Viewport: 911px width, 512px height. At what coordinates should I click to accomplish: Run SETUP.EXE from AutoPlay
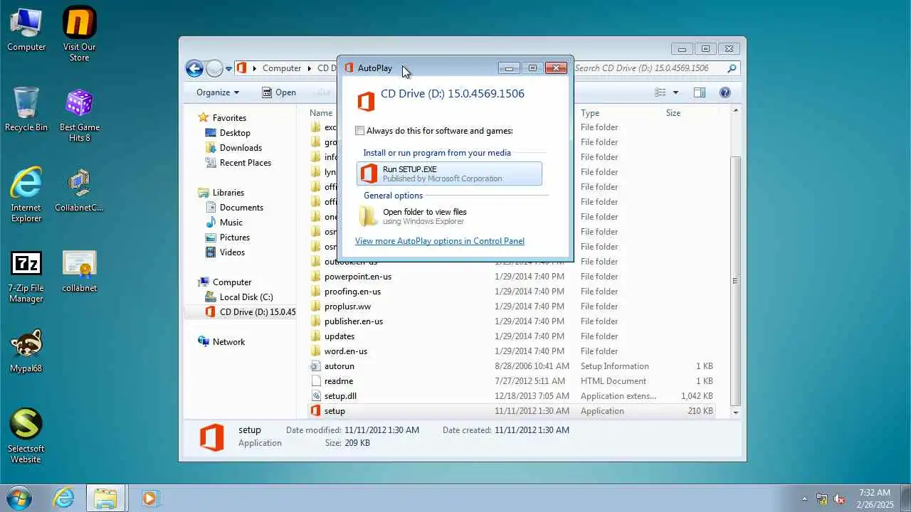[x=449, y=174]
